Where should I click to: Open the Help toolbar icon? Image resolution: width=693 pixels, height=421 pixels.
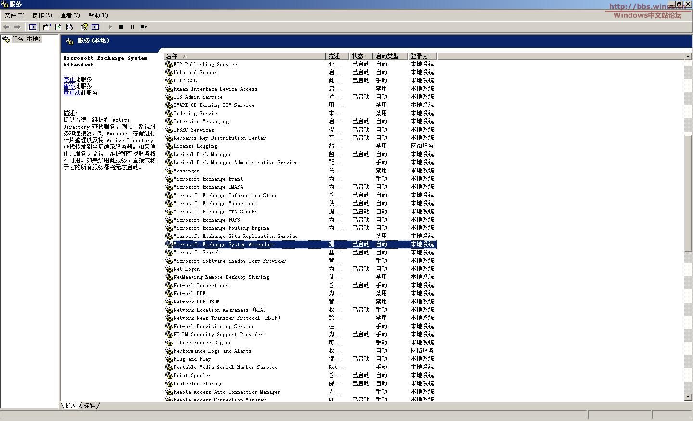coord(84,27)
